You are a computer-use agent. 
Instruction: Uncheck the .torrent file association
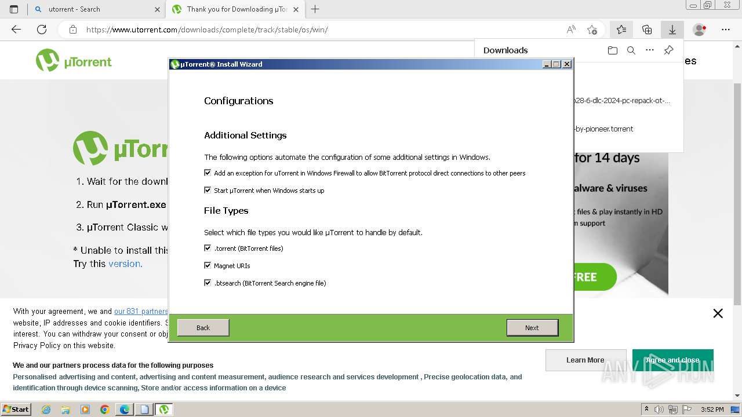click(208, 248)
